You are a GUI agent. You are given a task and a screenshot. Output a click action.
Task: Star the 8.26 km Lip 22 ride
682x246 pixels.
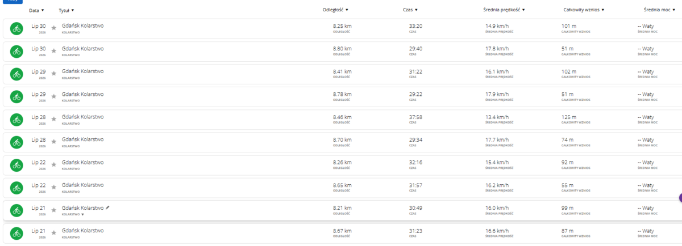coord(54,164)
